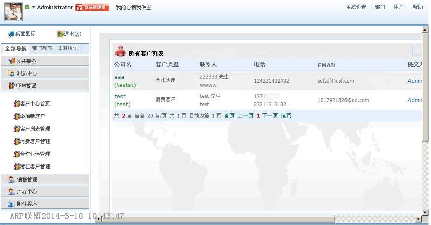431x225 pixels.
Task: Click the red 系统管理员 role badge
Action: click(92, 8)
